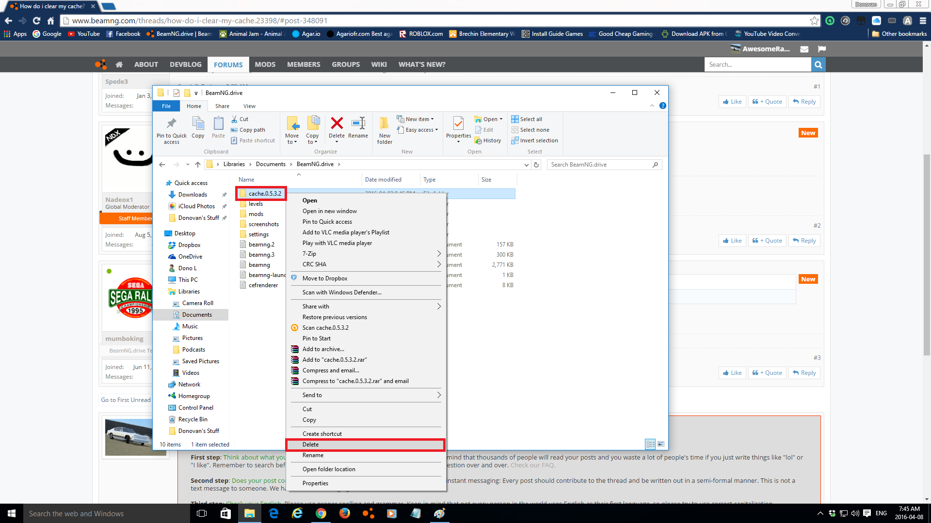931x523 pixels.
Task: Open the recent locations dropdown arrow
Action: point(188,165)
